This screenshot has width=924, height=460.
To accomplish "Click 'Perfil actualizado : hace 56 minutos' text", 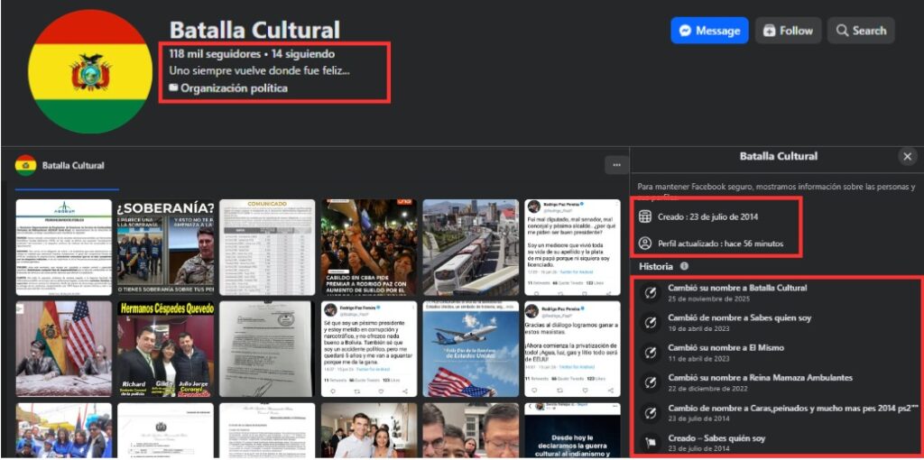I will click(721, 244).
